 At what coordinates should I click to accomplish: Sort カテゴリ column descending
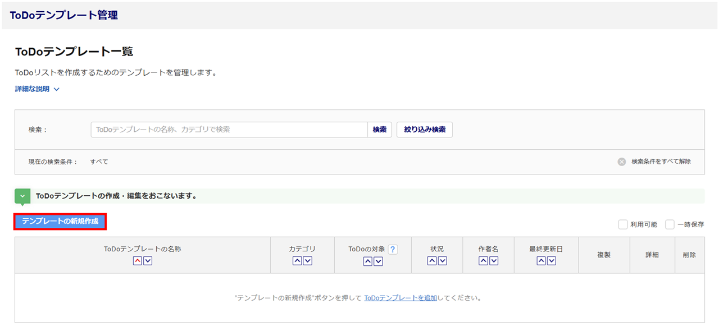[x=308, y=261]
